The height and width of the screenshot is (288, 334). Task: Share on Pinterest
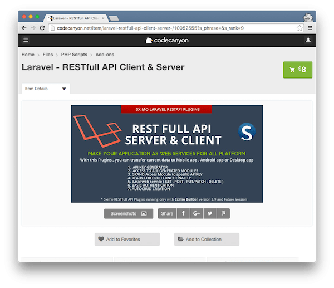click(x=223, y=213)
